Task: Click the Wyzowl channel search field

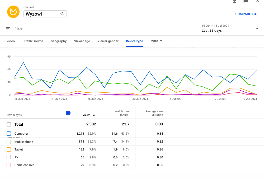Action: click(45, 14)
